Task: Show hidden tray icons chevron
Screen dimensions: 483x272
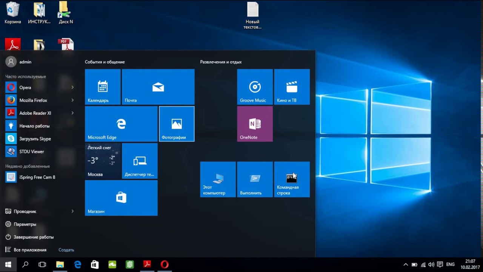Action: 406,264
